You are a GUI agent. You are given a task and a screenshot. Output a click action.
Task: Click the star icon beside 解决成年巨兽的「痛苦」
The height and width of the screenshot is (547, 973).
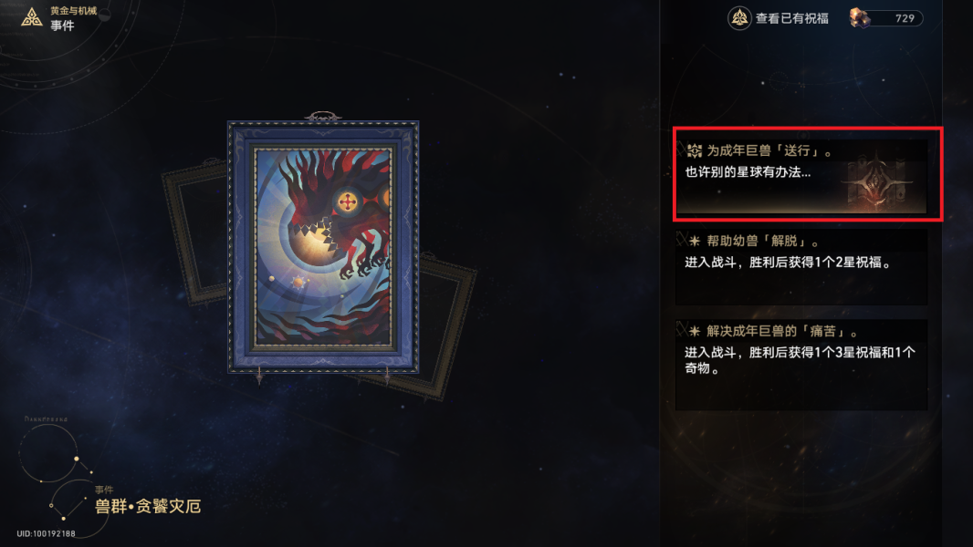695,332
